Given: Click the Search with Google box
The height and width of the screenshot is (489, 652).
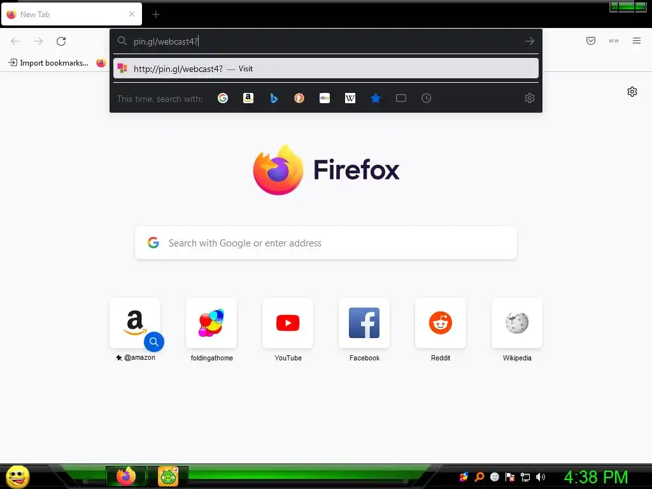Looking at the screenshot, I should [325, 243].
